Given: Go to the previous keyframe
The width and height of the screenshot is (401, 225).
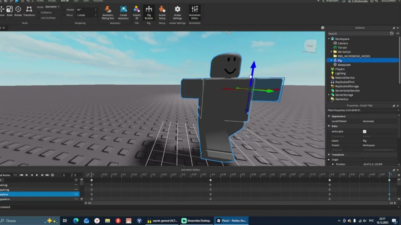Looking at the screenshot, I should [26, 175].
